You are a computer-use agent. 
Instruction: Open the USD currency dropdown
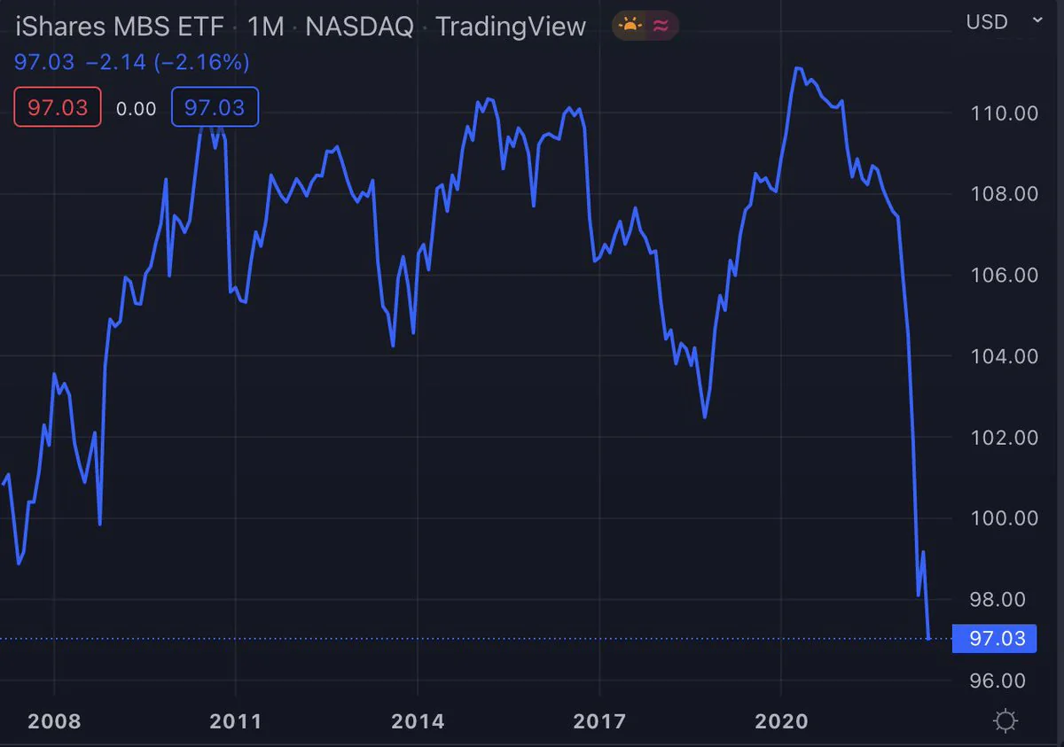tap(1005, 22)
